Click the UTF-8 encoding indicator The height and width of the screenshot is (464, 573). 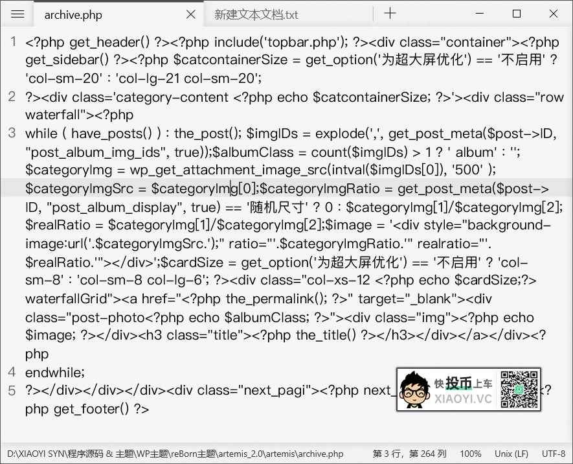[x=553, y=454]
